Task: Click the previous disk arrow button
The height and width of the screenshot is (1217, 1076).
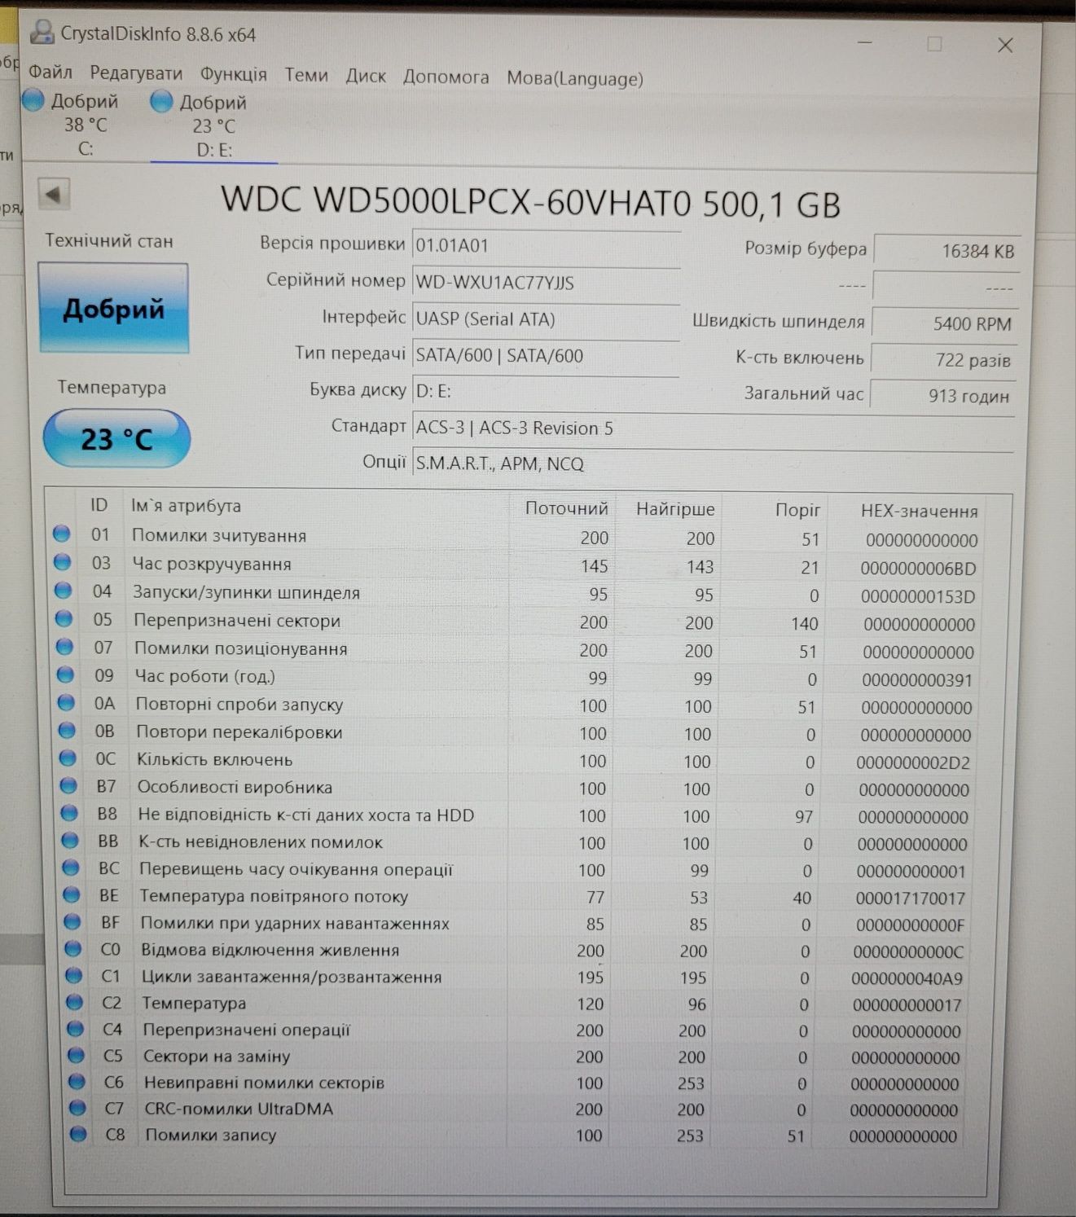Action: (54, 196)
